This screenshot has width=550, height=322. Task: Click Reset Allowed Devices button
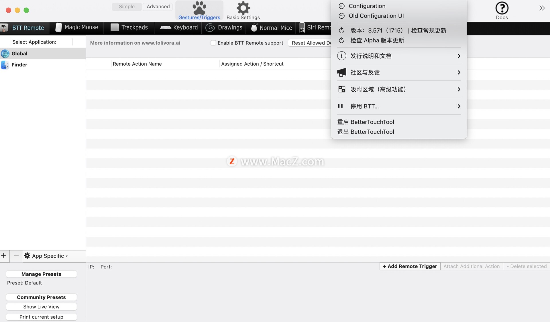pos(310,43)
